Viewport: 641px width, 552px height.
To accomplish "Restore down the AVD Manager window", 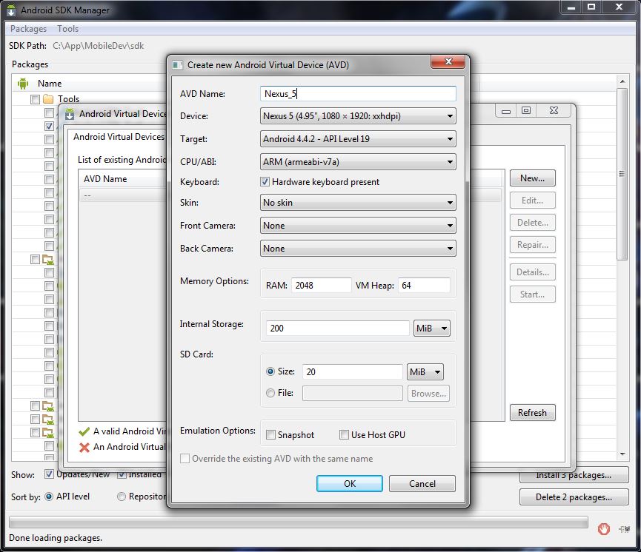I will point(526,111).
